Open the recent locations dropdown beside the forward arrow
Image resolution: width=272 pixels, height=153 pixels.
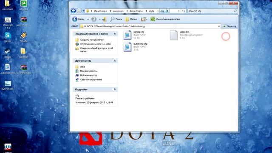[x=83, y=11]
